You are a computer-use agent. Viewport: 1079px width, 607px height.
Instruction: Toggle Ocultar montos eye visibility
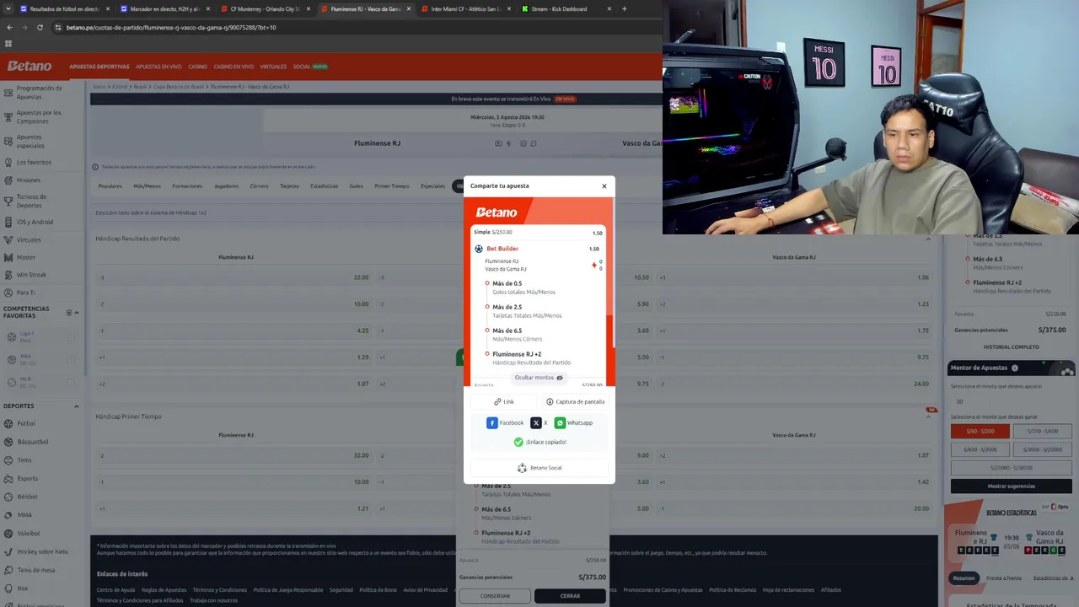[560, 378]
